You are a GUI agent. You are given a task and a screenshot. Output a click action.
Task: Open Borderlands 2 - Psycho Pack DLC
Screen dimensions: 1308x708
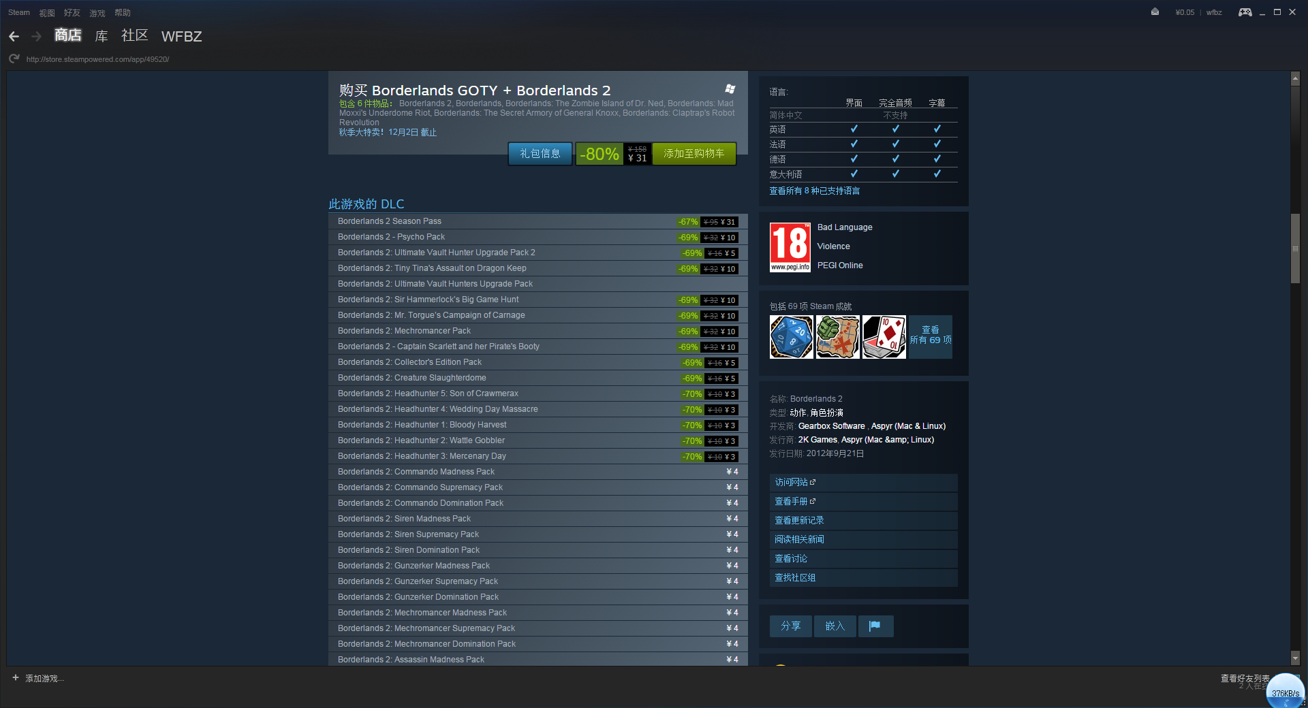tap(538, 237)
